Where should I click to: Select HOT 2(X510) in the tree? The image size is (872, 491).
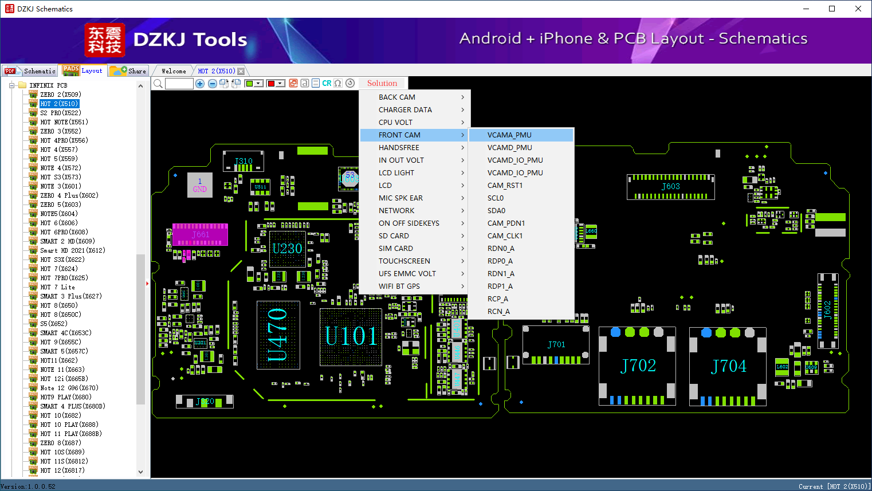pos(60,104)
